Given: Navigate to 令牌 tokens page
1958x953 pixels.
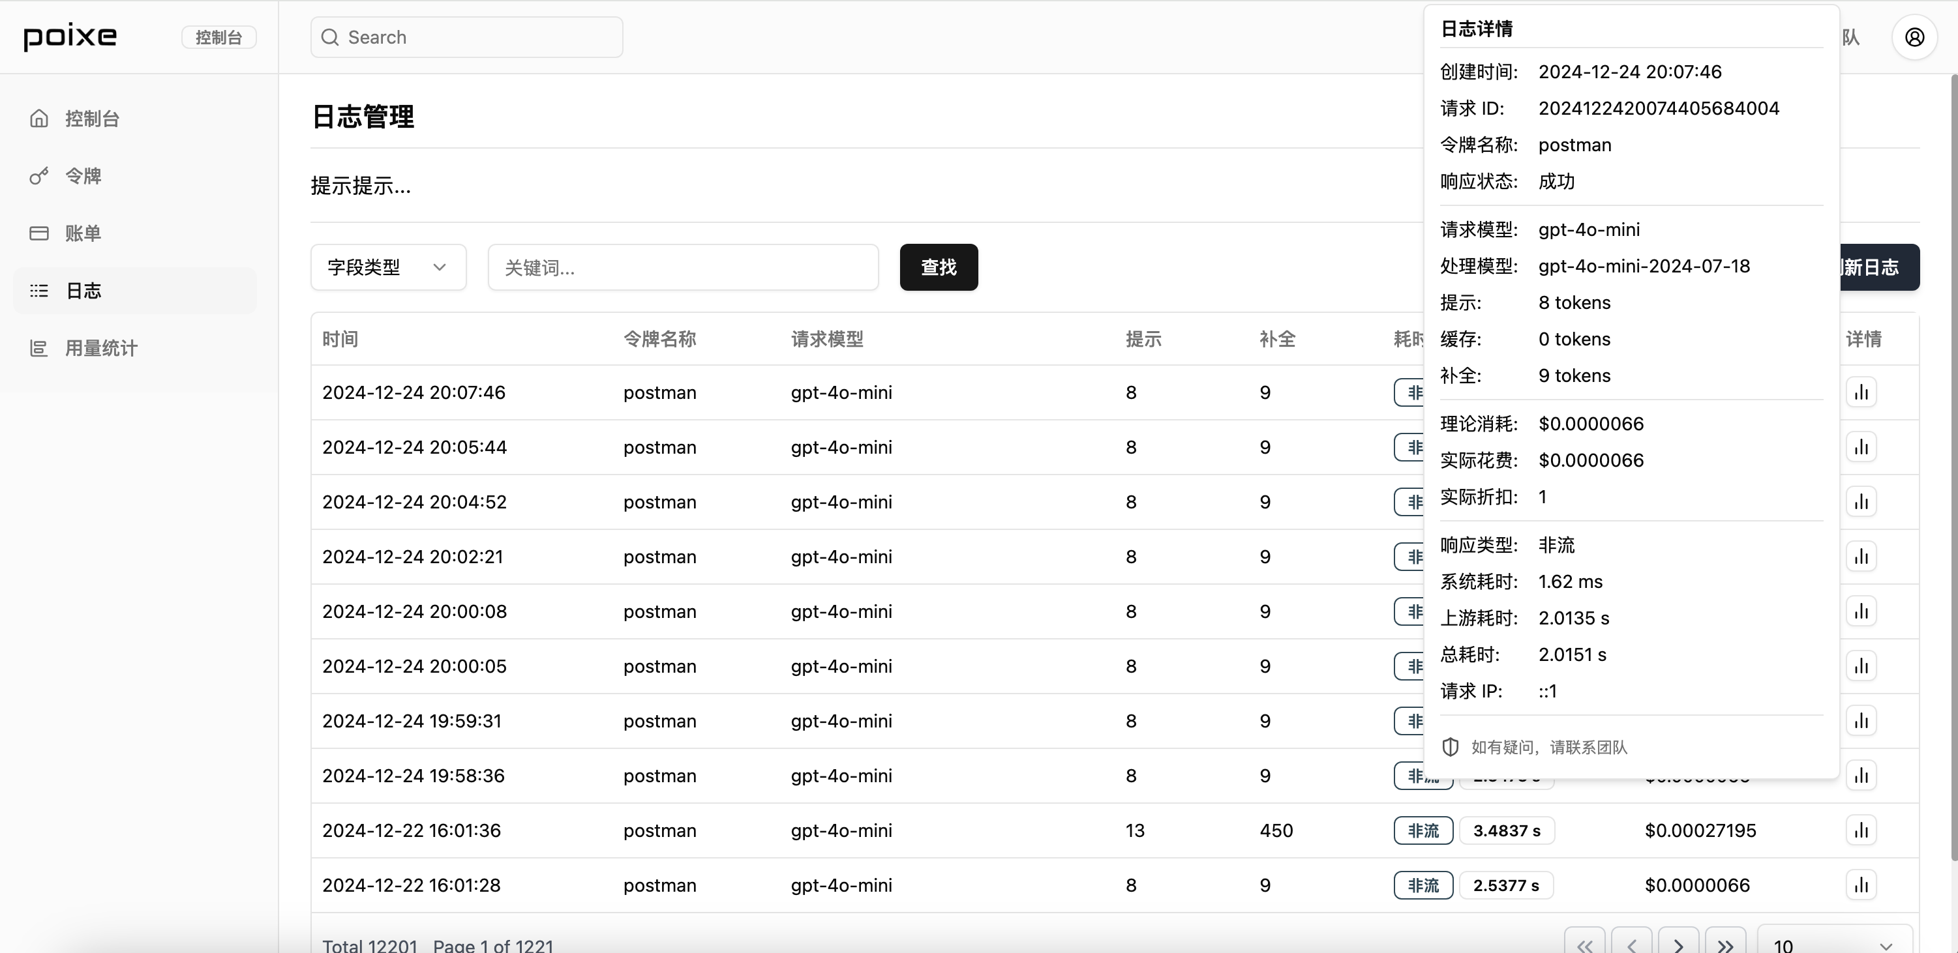Looking at the screenshot, I should pos(83,176).
